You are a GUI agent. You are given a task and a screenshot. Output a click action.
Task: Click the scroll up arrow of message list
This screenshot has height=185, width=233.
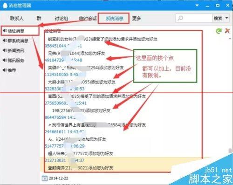[230, 39]
